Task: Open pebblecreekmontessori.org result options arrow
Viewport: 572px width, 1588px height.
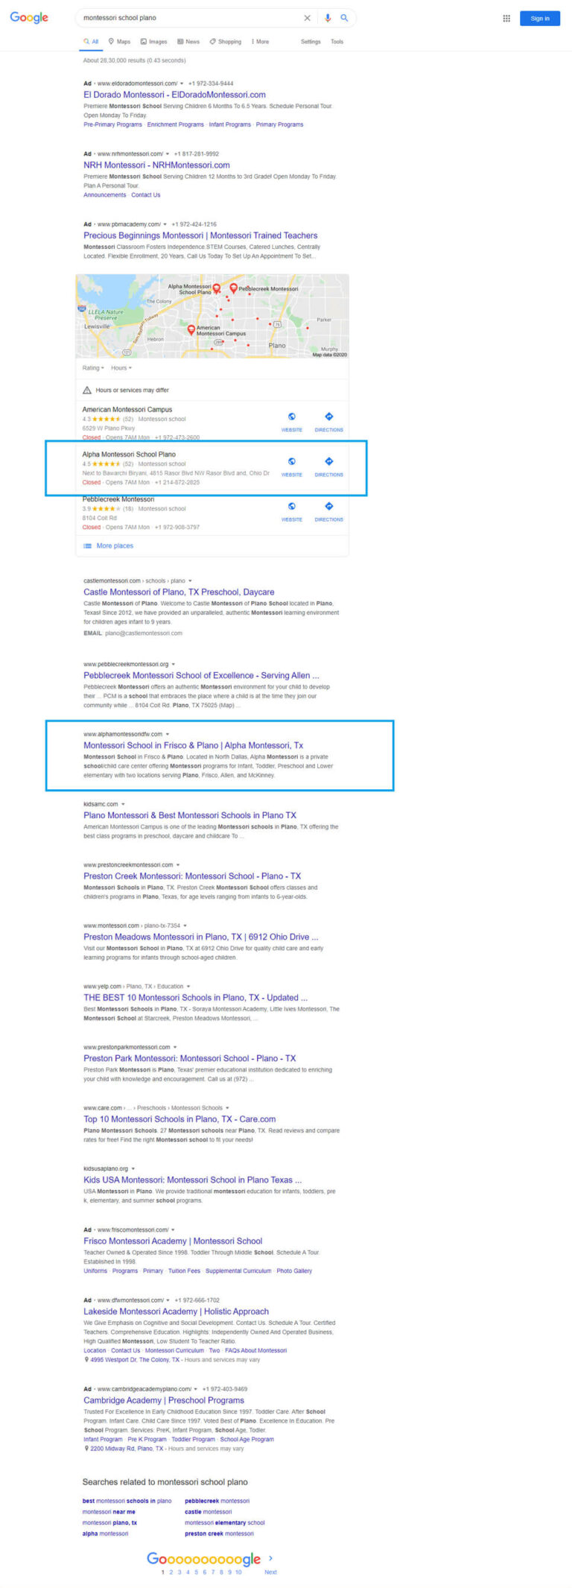Action: [174, 664]
